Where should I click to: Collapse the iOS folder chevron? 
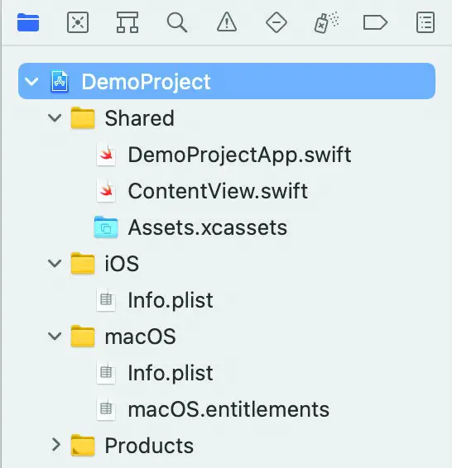(55, 264)
